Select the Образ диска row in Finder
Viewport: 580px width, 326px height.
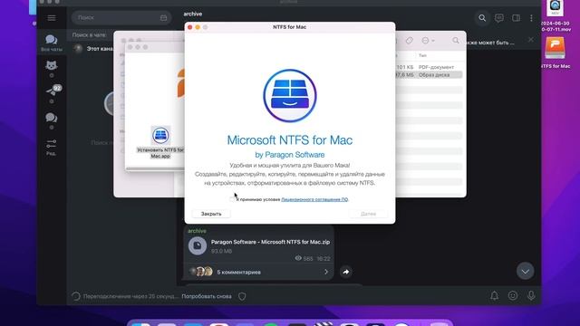coord(429,74)
